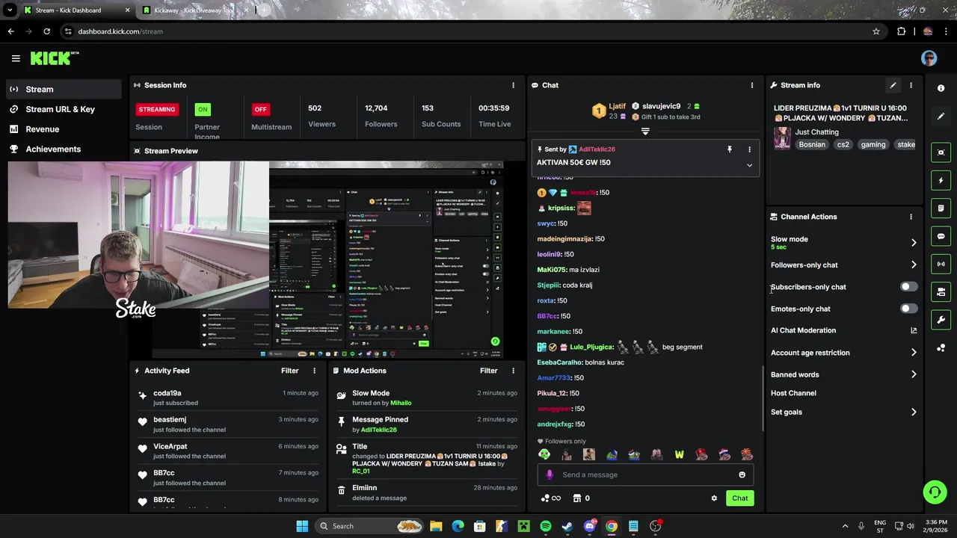Unpin the pinned chat message
The height and width of the screenshot is (538, 957).
point(730,149)
